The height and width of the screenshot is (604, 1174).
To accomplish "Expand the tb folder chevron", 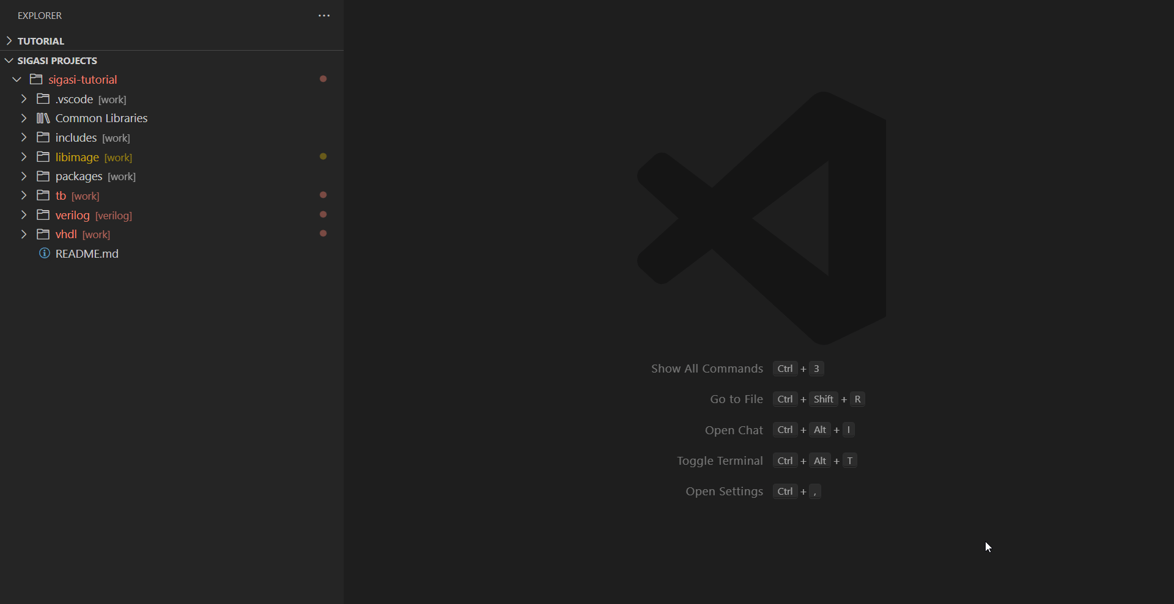I will 24,195.
